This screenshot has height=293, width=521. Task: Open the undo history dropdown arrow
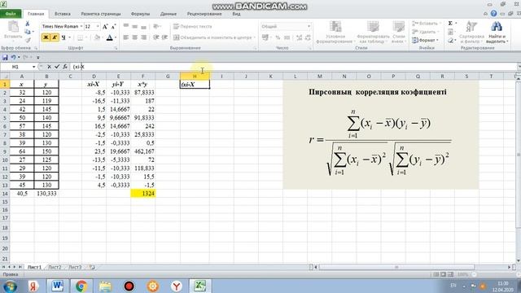point(19,58)
